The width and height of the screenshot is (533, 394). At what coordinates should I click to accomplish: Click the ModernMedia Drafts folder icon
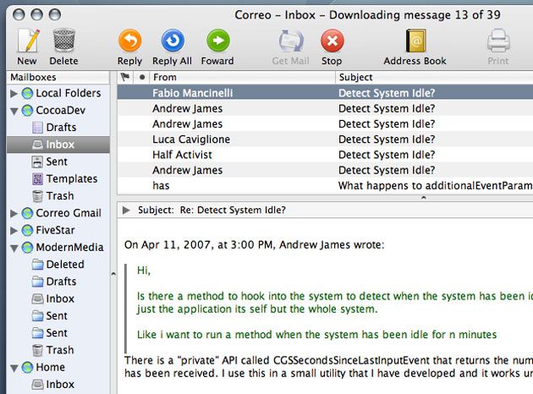tap(37, 282)
